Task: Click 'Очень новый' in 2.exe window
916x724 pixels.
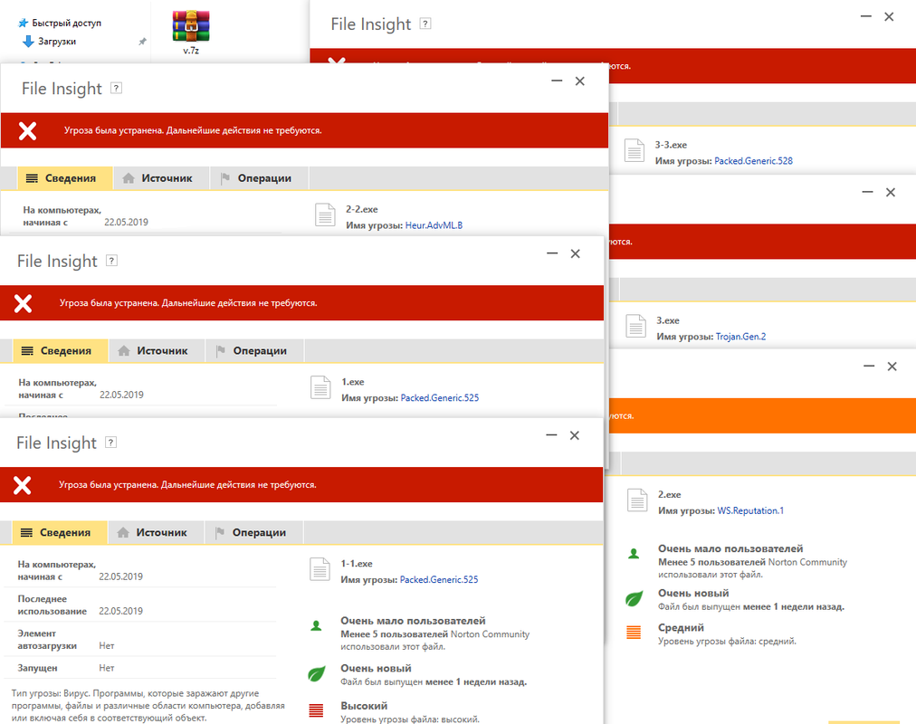Action: point(693,593)
